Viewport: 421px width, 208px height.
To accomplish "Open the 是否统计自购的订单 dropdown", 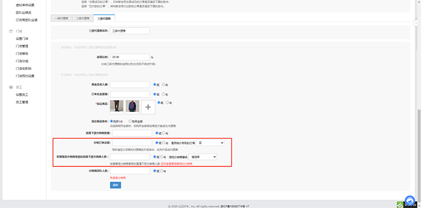I will tap(210, 143).
